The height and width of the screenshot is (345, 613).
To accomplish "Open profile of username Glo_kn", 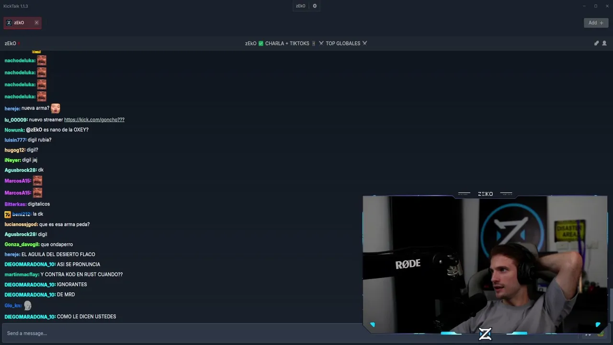I will [13, 306].
